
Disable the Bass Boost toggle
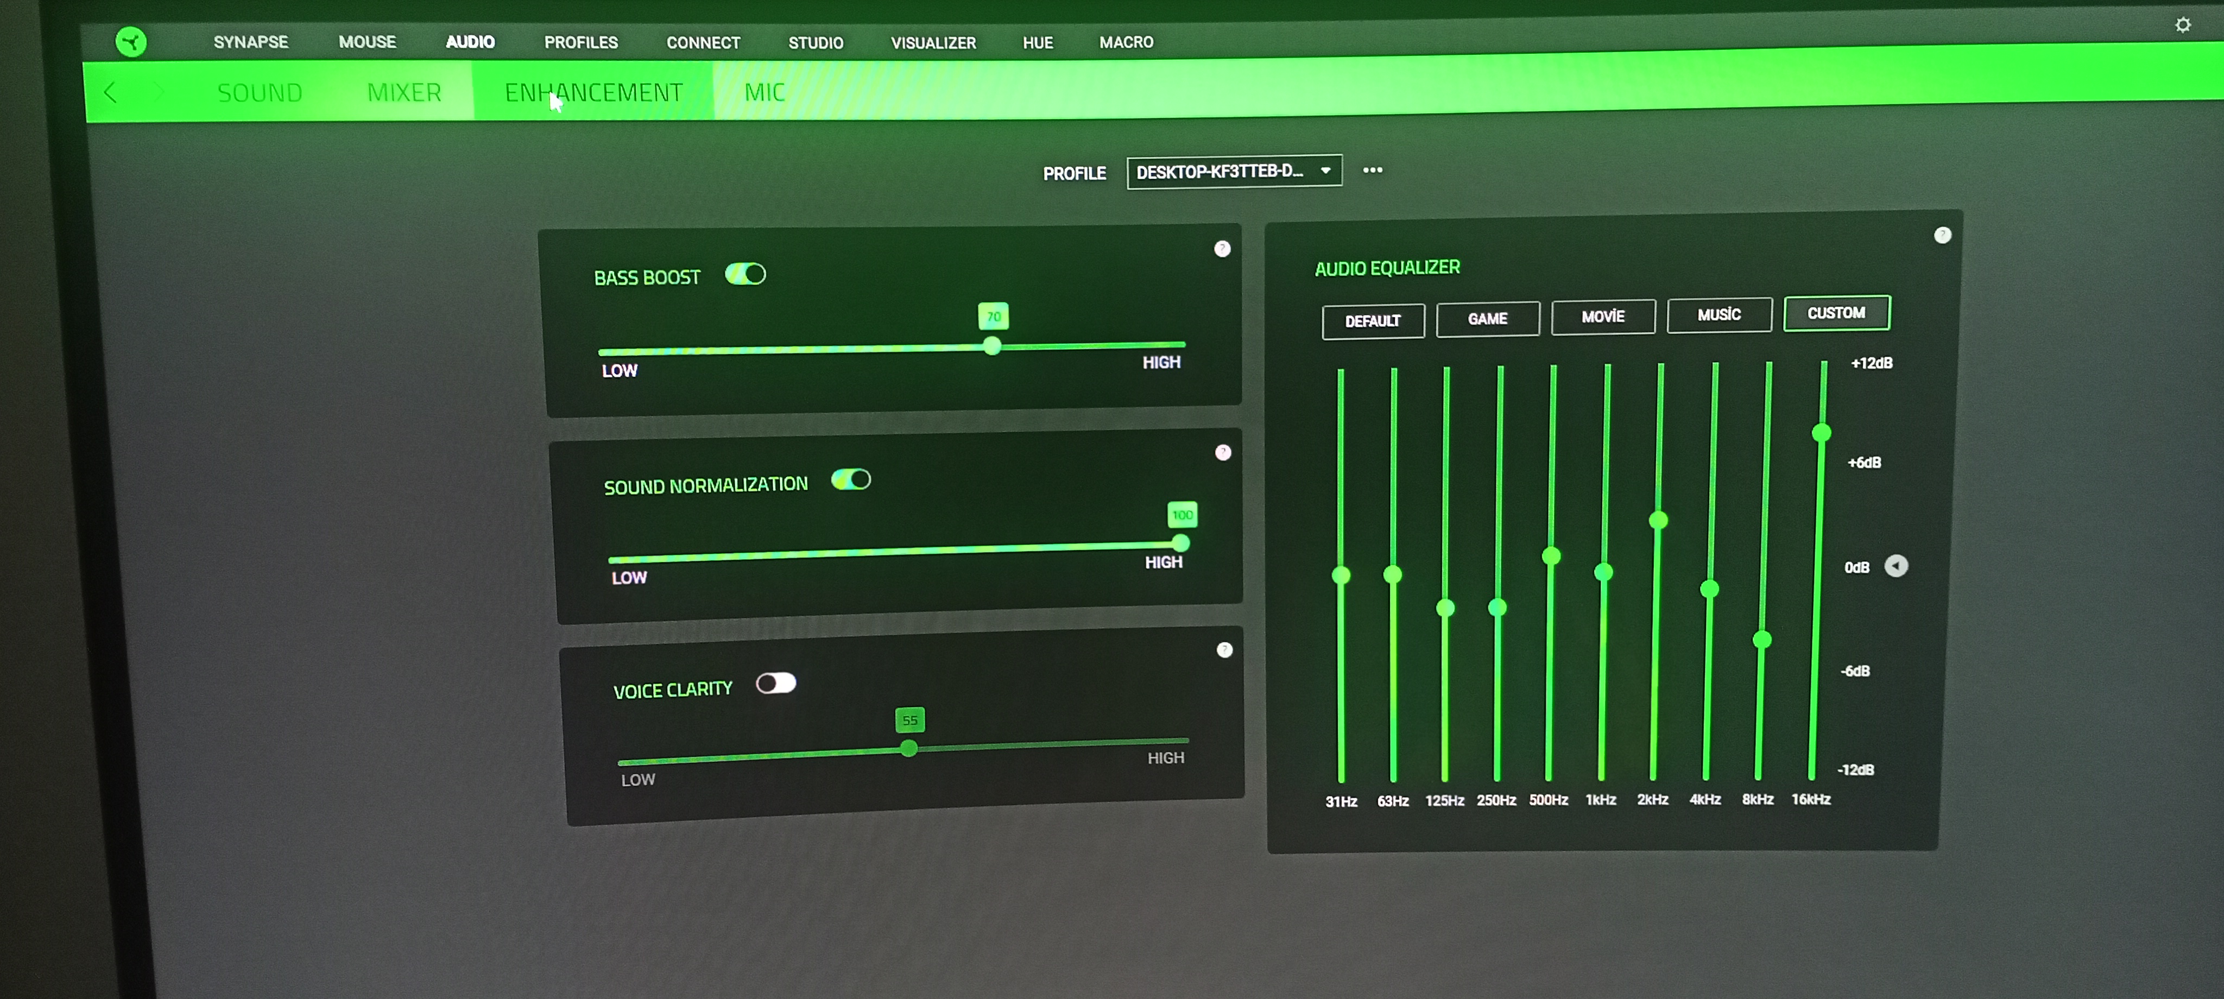pos(745,275)
